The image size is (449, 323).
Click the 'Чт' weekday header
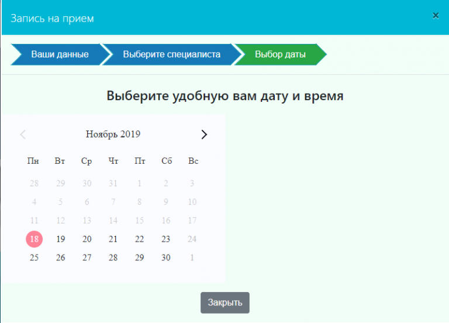[113, 161]
